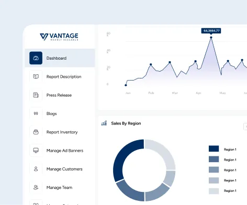Image resolution: width=247 pixels, height=205 pixels.
Task: Open Manage Team page
Action: 59,188
